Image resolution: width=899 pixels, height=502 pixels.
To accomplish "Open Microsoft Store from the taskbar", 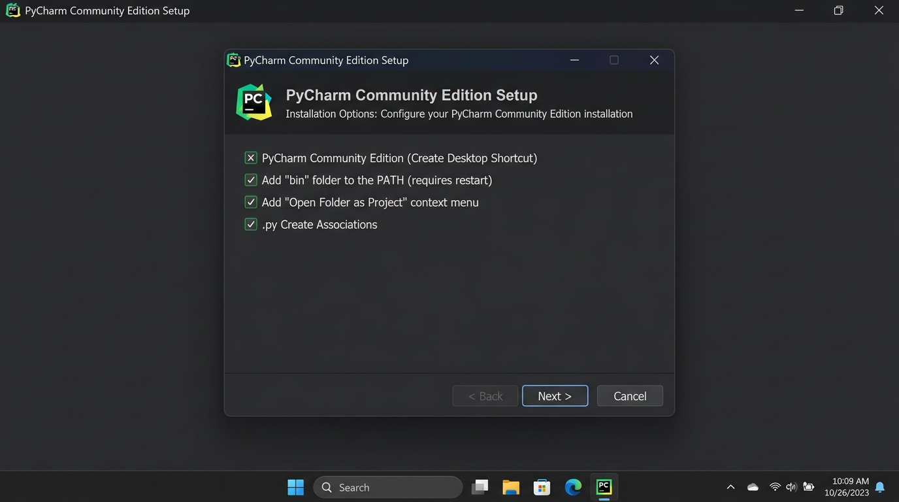I will (x=542, y=487).
